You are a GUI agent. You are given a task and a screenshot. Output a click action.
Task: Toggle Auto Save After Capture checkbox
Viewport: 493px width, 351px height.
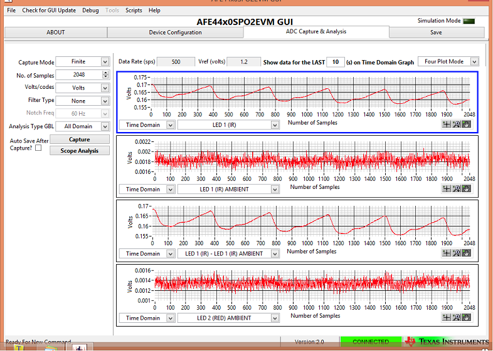pos(38,148)
